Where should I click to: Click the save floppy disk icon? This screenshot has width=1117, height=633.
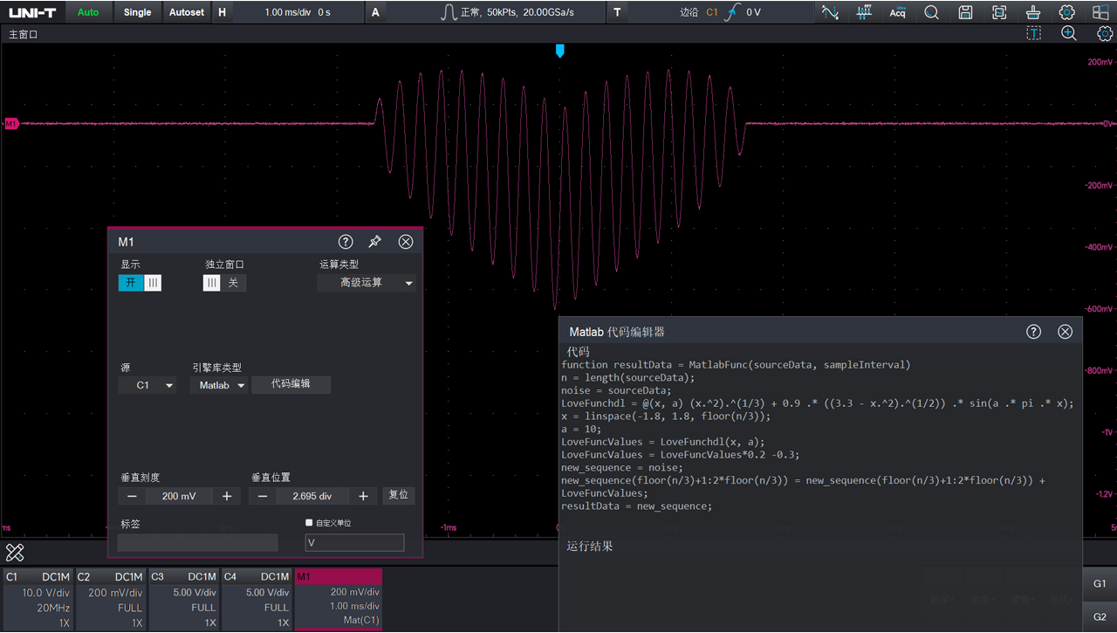coord(965,12)
